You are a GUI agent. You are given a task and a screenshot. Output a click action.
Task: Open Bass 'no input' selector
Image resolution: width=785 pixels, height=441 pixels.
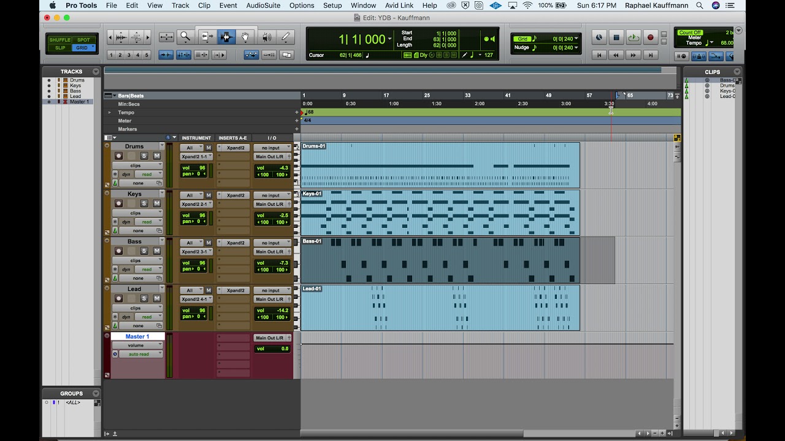coord(272,243)
